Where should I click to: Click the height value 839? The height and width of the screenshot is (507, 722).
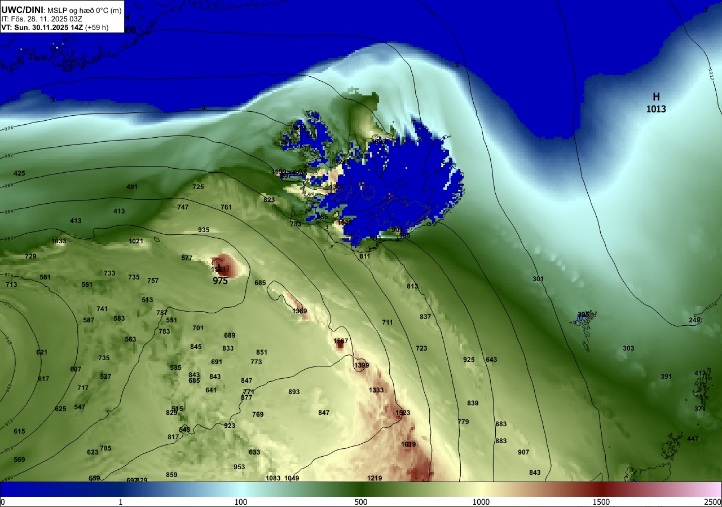pos(473,403)
